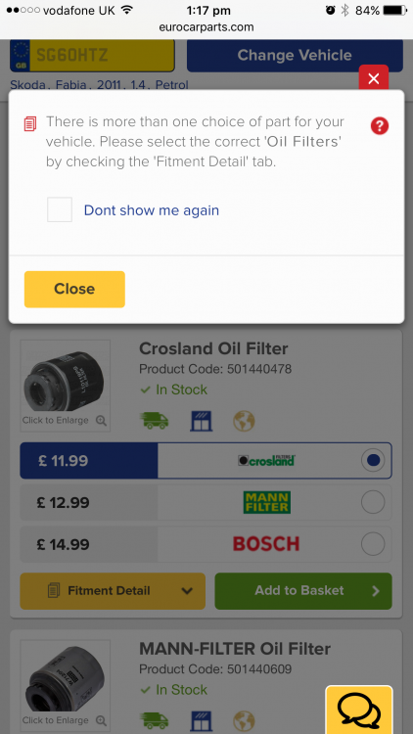
Task: Tap the magnifier on the Crosland filter image
Action: coord(101,421)
